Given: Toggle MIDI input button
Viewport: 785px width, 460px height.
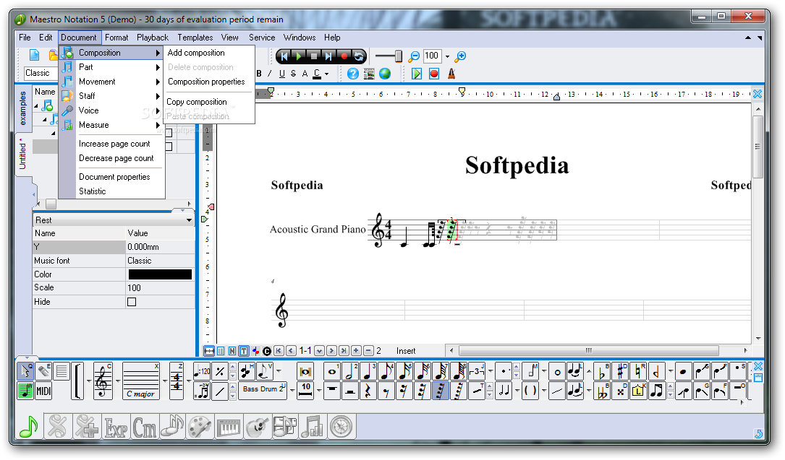Looking at the screenshot, I should pyautogui.click(x=43, y=391).
